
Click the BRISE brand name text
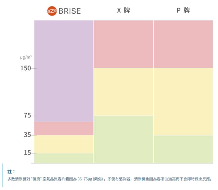point(70,11)
